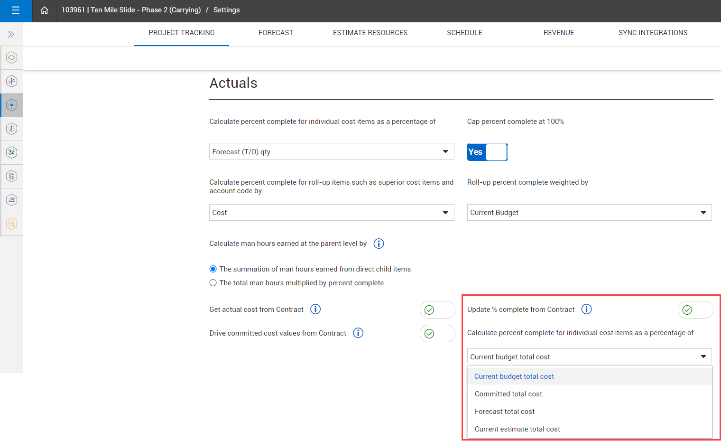Click info icon next to Get actual cost
This screenshot has width=721, height=441.
coord(315,309)
